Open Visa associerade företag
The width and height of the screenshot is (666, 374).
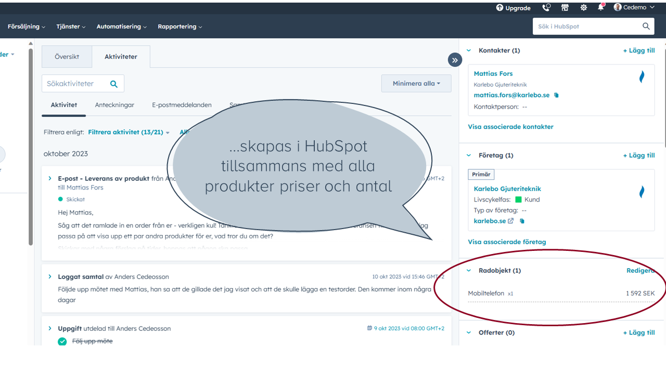click(507, 242)
